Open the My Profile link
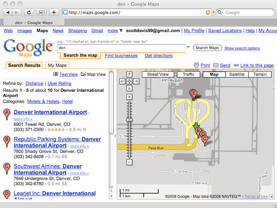Viewport: 277px width, 208px height. coord(194,31)
